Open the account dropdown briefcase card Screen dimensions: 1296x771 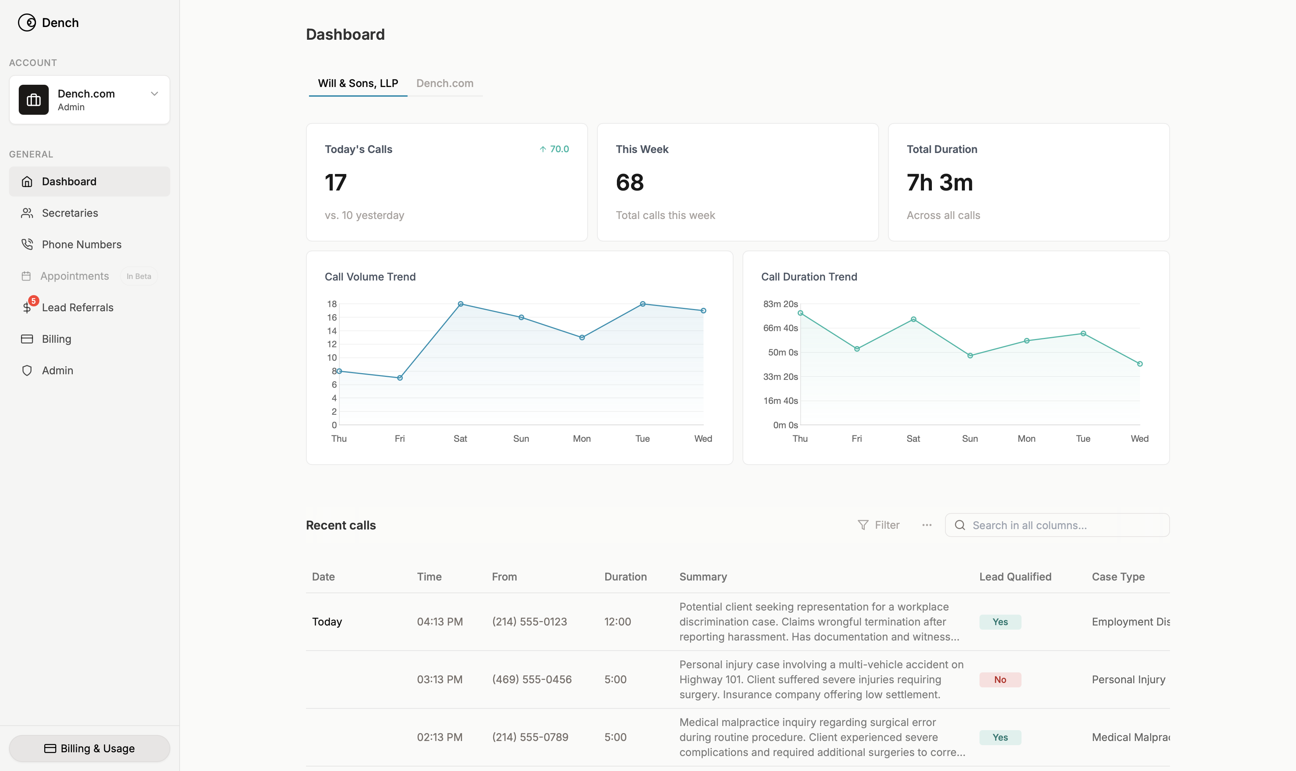pos(34,100)
